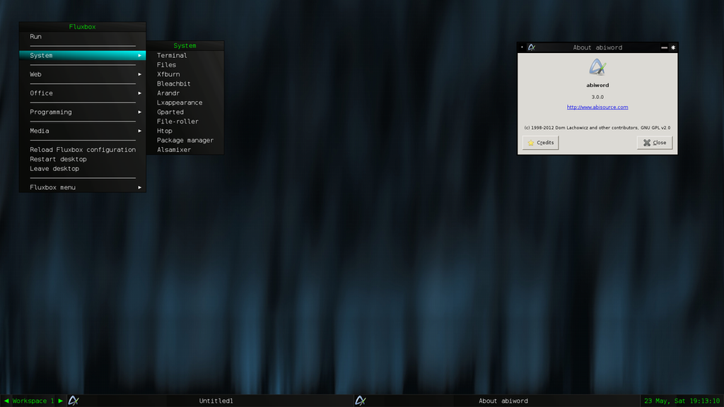
Task: Choose Restart desktop
Action: click(x=82, y=159)
